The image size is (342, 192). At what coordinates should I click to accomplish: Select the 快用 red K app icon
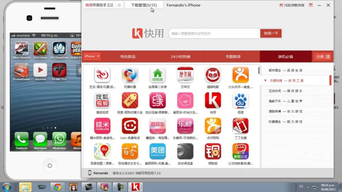pyautogui.click(x=213, y=100)
